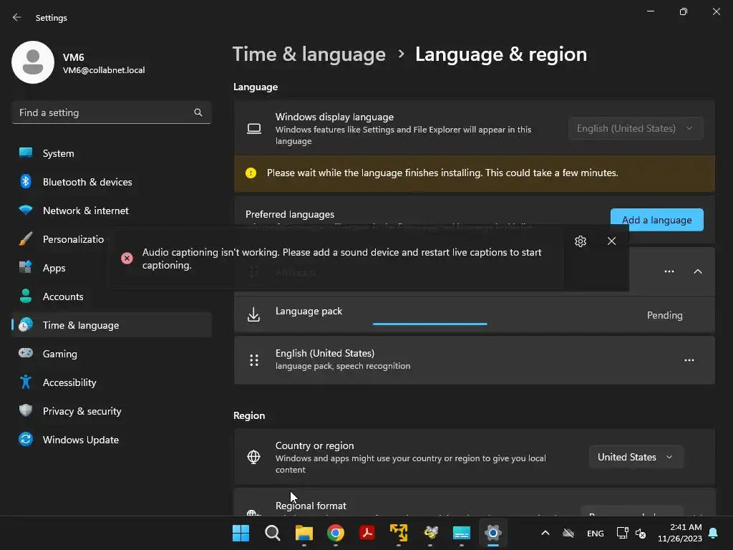Image resolution: width=733 pixels, height=550 pixels.
Task: Click the language pack progress bar
Action: point(429,324)
